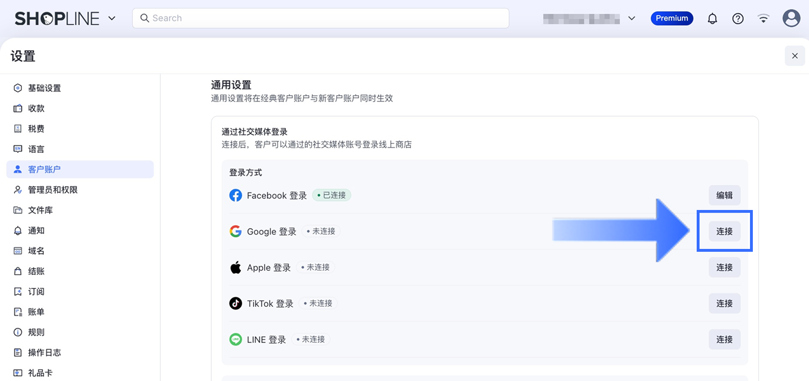Click the TikTok logo icon
The width and height of the screenshot is (809, 381).
click(236, 303)
